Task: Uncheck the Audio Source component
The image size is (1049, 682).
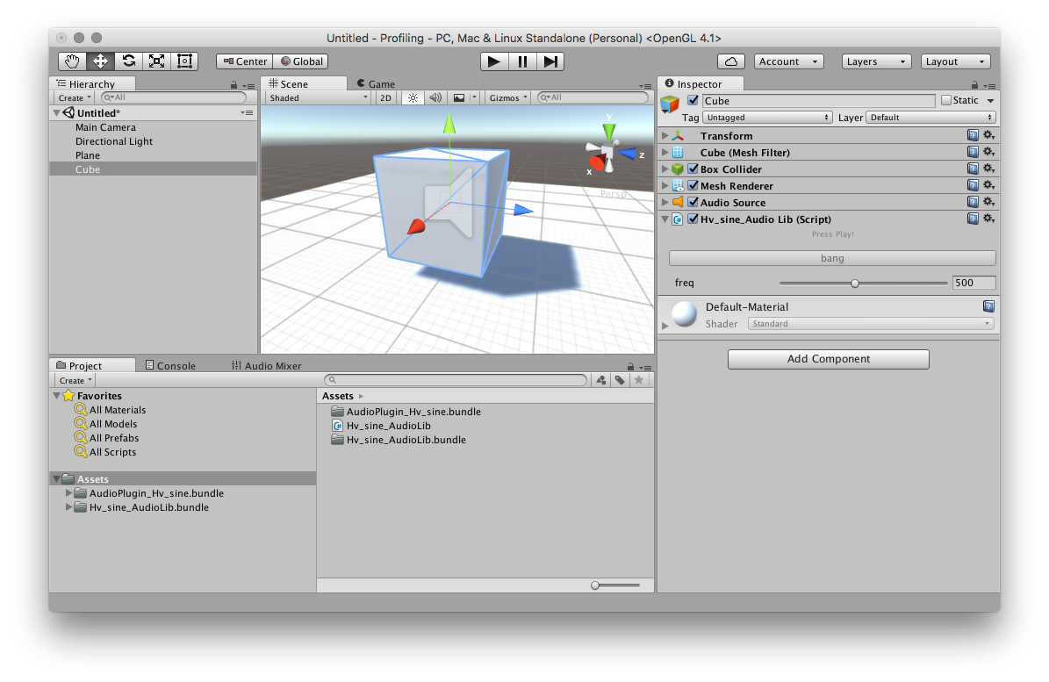Action: [x=693, y=203]
